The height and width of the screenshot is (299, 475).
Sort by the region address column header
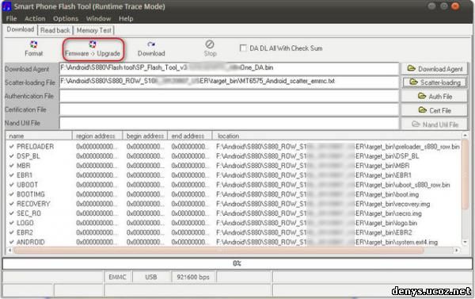click(x=97, y=136)
